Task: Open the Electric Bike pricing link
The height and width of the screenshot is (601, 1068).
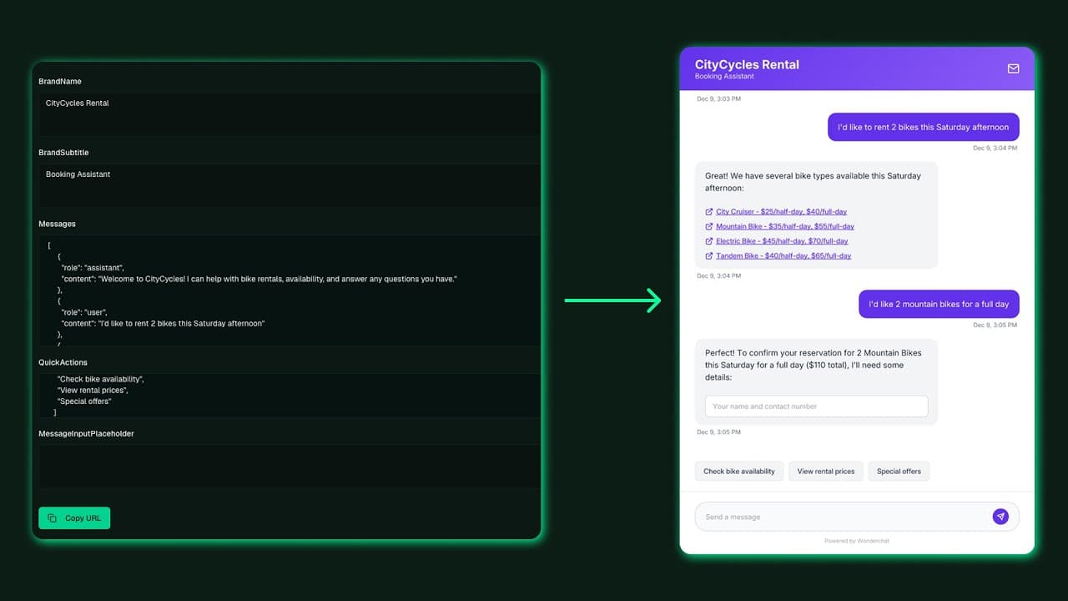Action: coord(782,241)
